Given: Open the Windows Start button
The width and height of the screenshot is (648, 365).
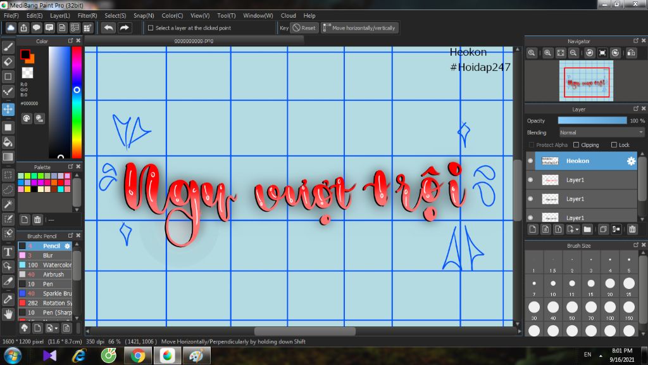Looking at the screenshot, I should pos(13,355).
